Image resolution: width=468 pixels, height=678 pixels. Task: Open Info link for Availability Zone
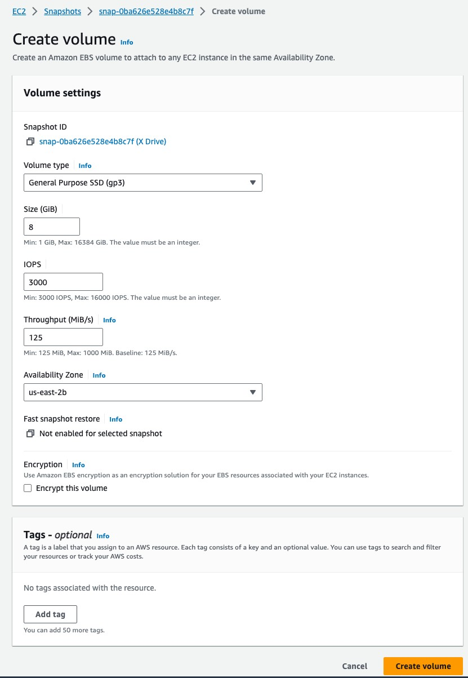click(99, 375)
